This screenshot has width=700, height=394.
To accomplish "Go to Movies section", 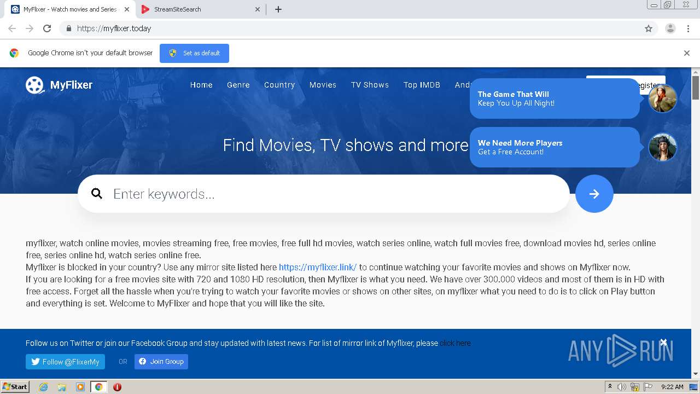I will click(x=323, y=85).
